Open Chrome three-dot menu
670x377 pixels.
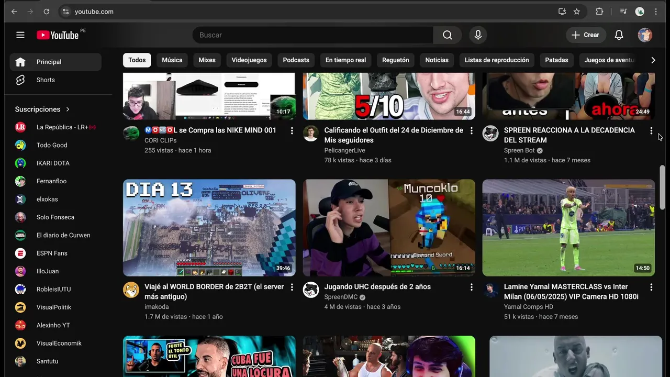coord(656,12)
